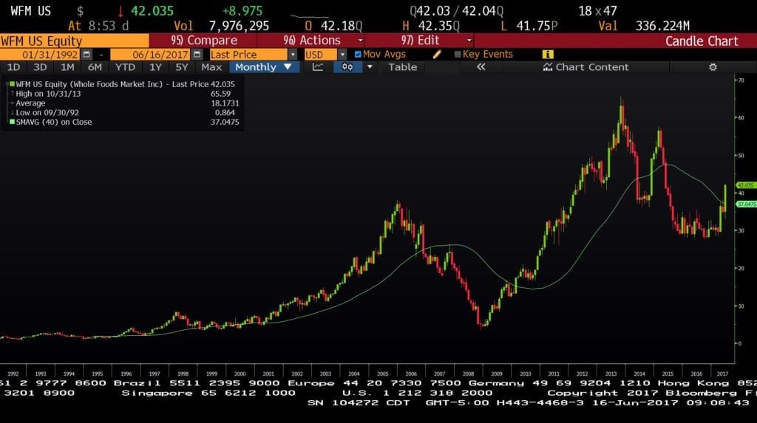Screen dimensions: 757x423
Task: Open the Last Price field dropdown
Action: 293,55
